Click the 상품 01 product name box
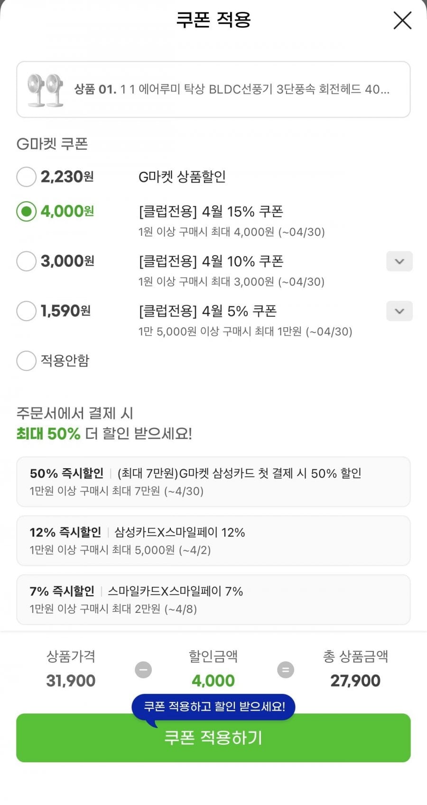This screenshot has width=427, height=805. (232, 89)
